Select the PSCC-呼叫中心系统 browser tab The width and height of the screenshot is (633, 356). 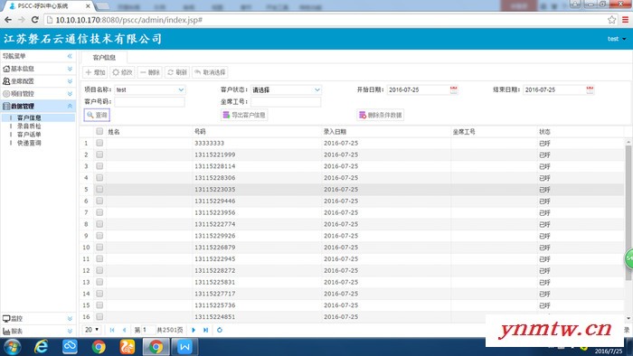pos(49,6)
